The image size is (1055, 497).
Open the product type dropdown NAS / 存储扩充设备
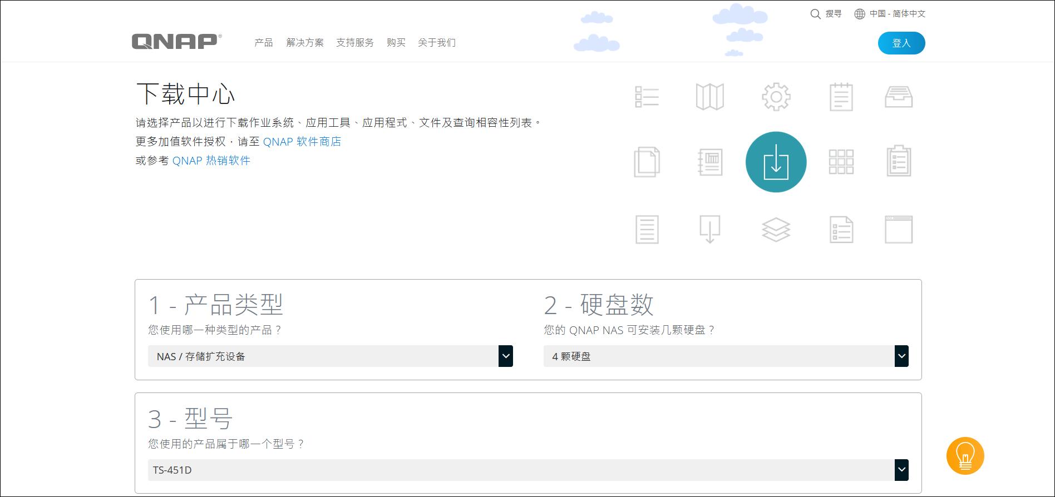click(330, 356)
